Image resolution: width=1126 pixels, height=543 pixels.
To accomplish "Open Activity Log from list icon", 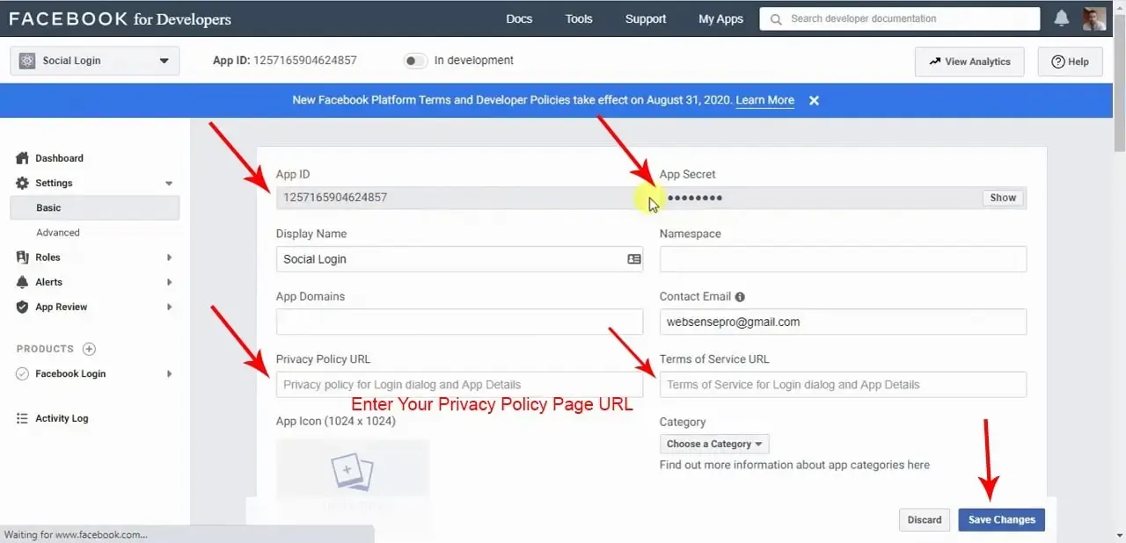I will tap(23, 418).
